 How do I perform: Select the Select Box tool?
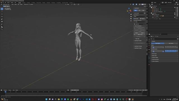[x=2, y=9]
